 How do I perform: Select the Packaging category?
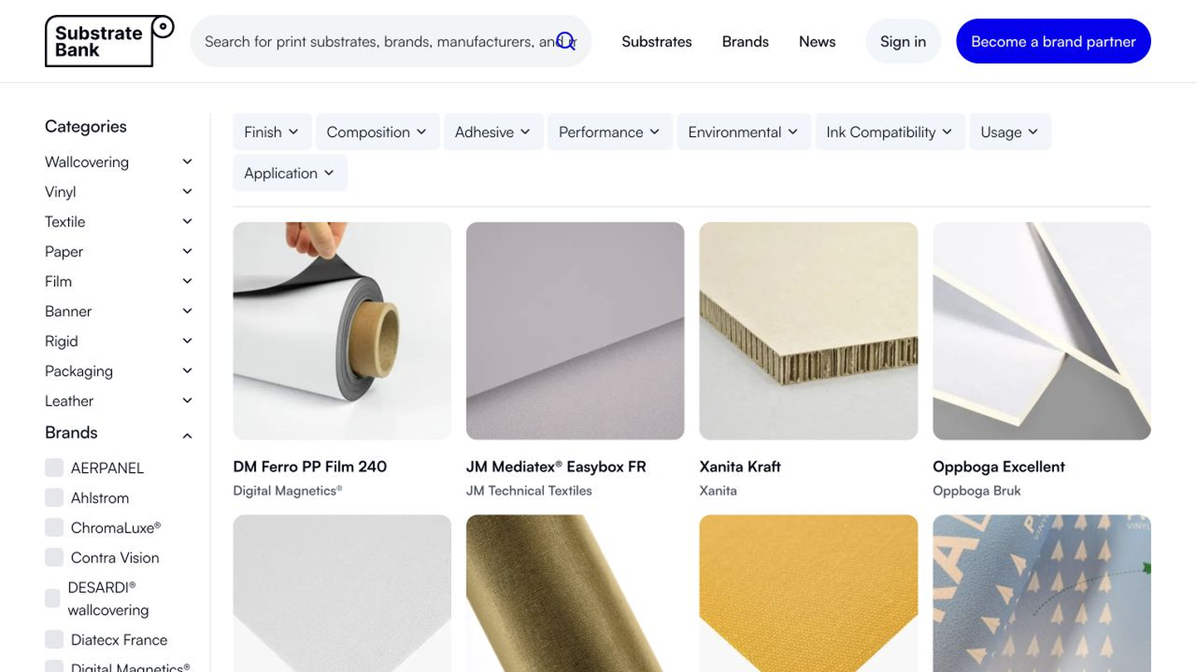79,371
